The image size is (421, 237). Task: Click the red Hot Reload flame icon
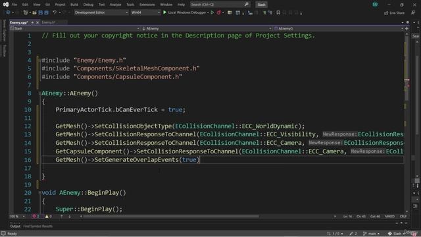pyautogui.click(x=219, y=13)
